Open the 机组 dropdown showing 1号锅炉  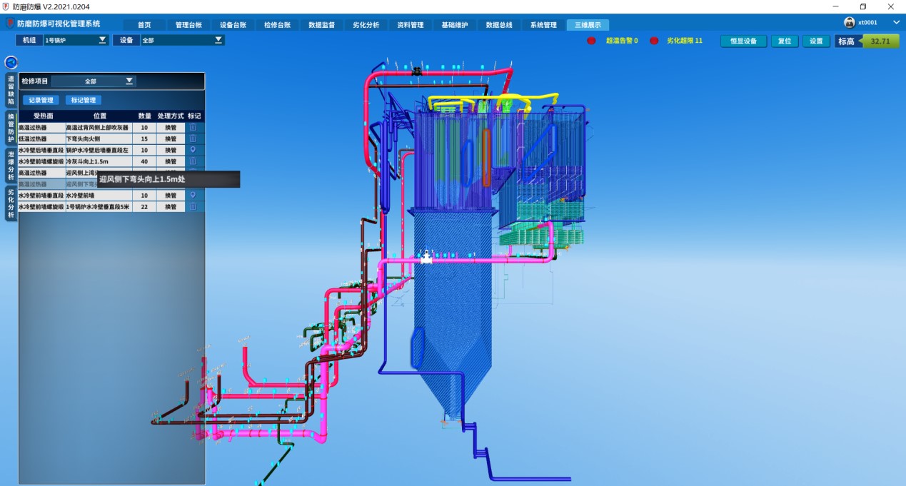coord(75,41)
